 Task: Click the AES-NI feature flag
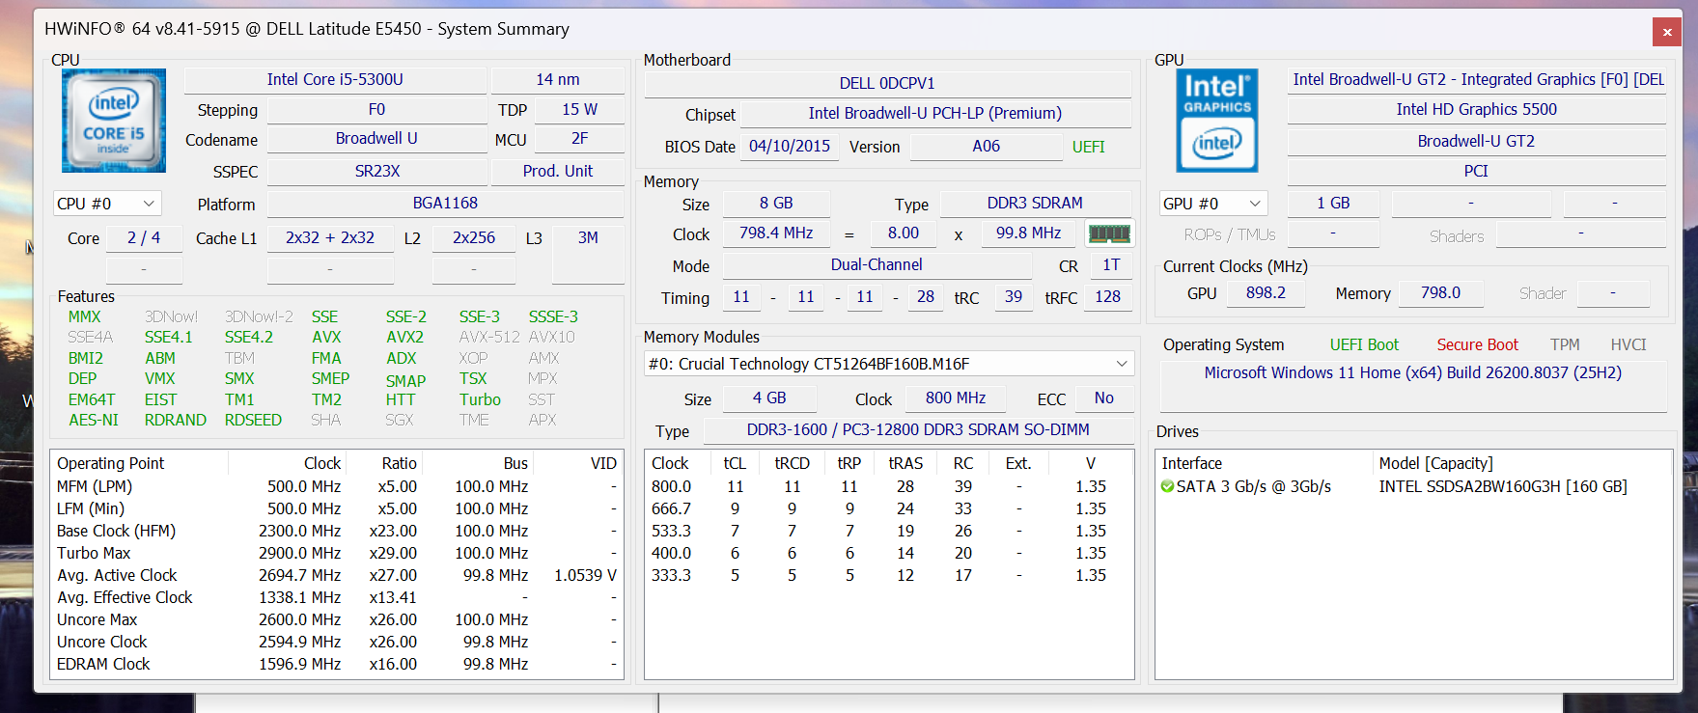(94, 420)
